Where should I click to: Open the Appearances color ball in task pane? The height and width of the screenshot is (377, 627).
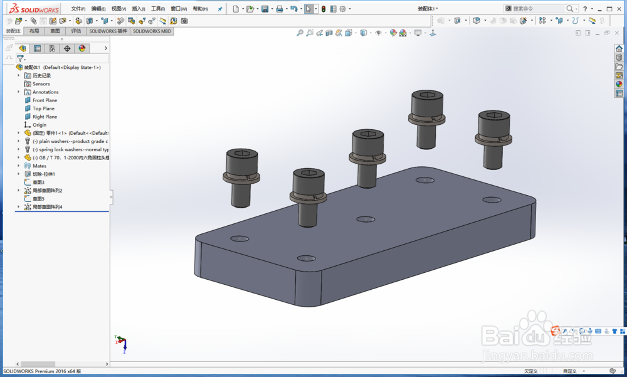[619, 84]
